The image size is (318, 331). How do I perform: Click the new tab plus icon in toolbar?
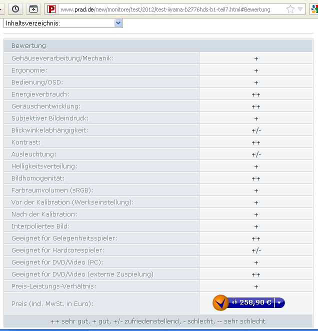[33, 9]
